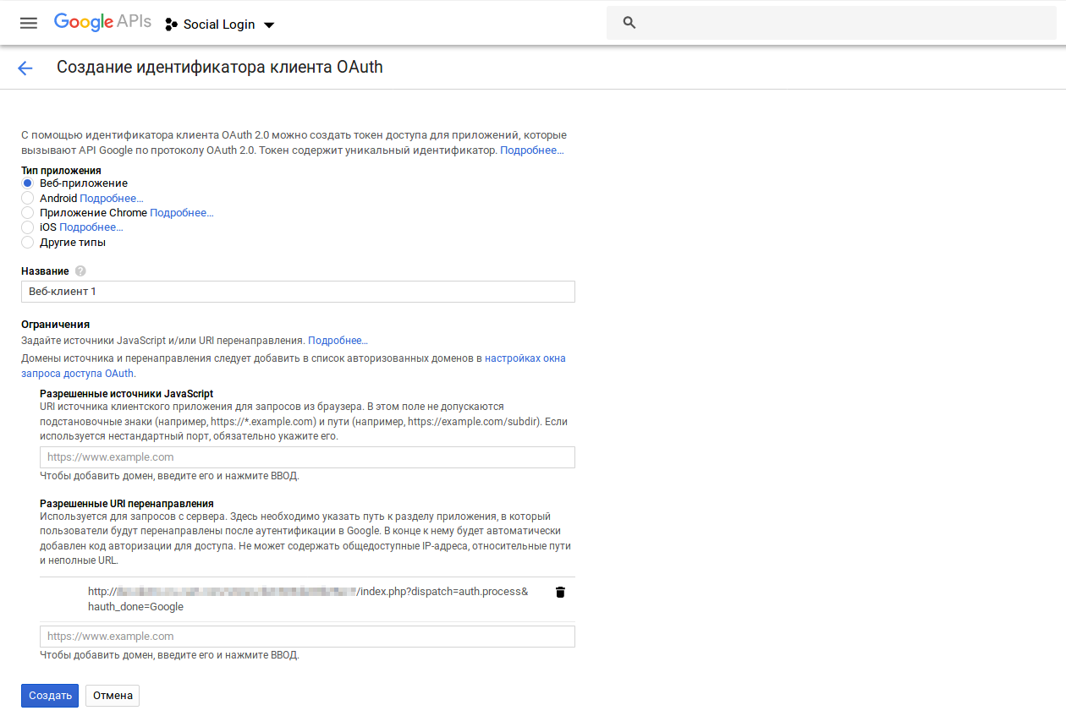The image size is (1066, 727).
Task: Delete the redirect URI with trash icon
Action: click(560, 592)
